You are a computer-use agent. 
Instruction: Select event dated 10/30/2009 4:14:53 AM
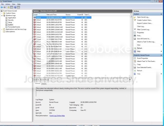pyautogui.click(x=62, y=61)
